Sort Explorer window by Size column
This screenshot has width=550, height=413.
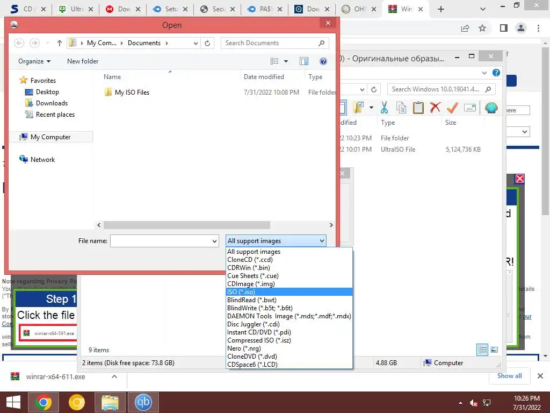[x=451, y=123]
